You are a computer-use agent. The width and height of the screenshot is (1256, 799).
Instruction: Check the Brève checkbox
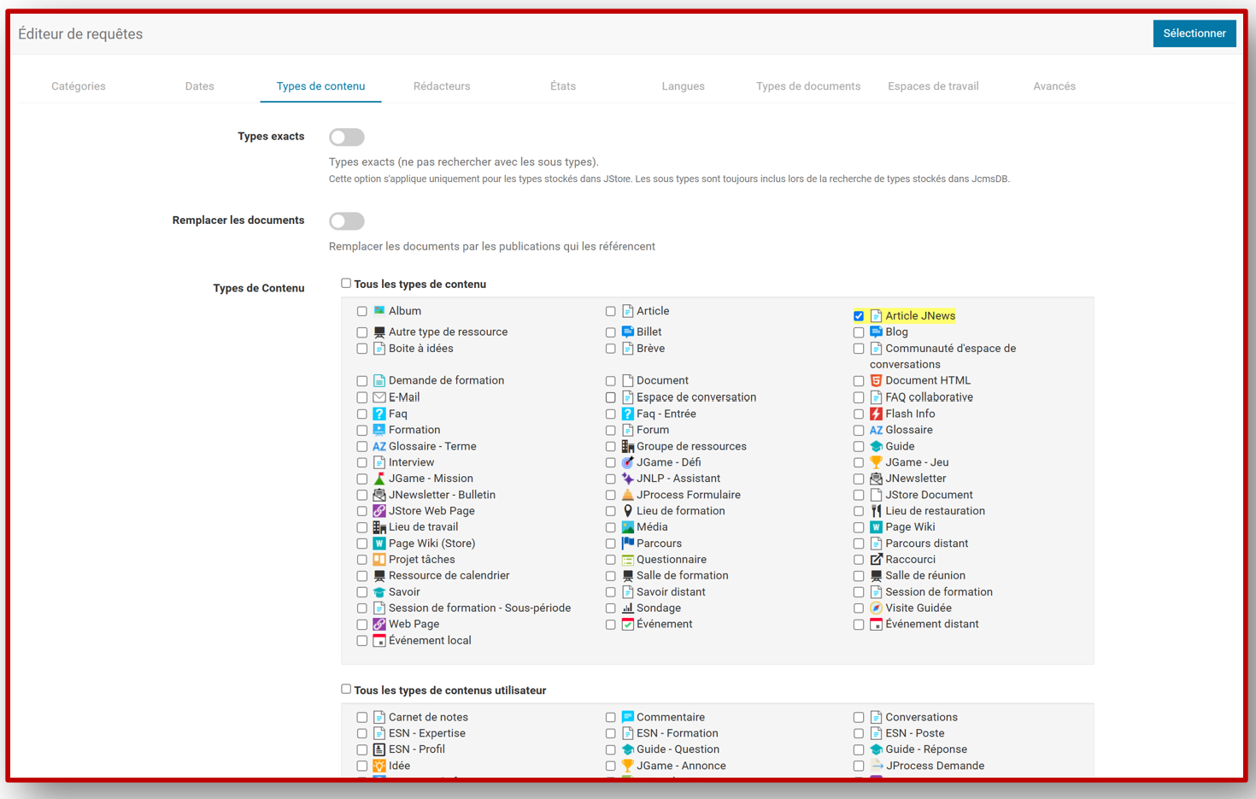tap(611, 349)
